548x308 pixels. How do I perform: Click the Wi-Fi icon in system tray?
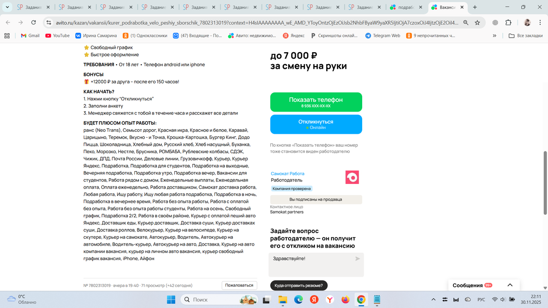[x=495, y=299]
